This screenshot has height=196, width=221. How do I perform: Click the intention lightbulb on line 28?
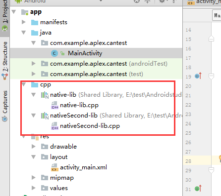[220, 158]
